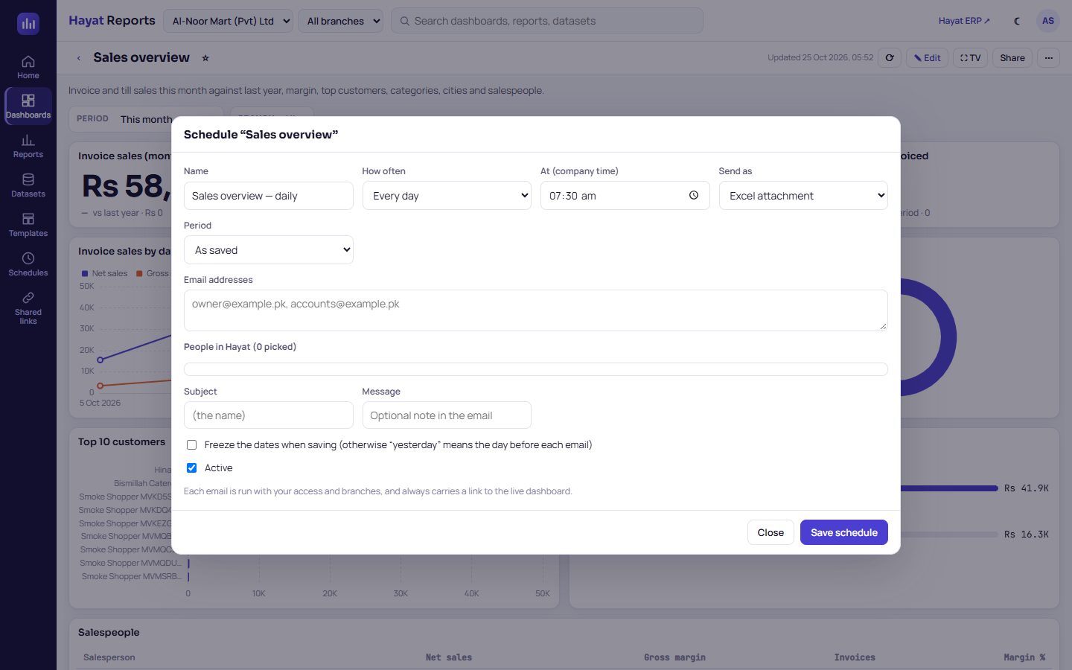
Task: Open Shared links in sidebar
Action: (x=28, y=307)
